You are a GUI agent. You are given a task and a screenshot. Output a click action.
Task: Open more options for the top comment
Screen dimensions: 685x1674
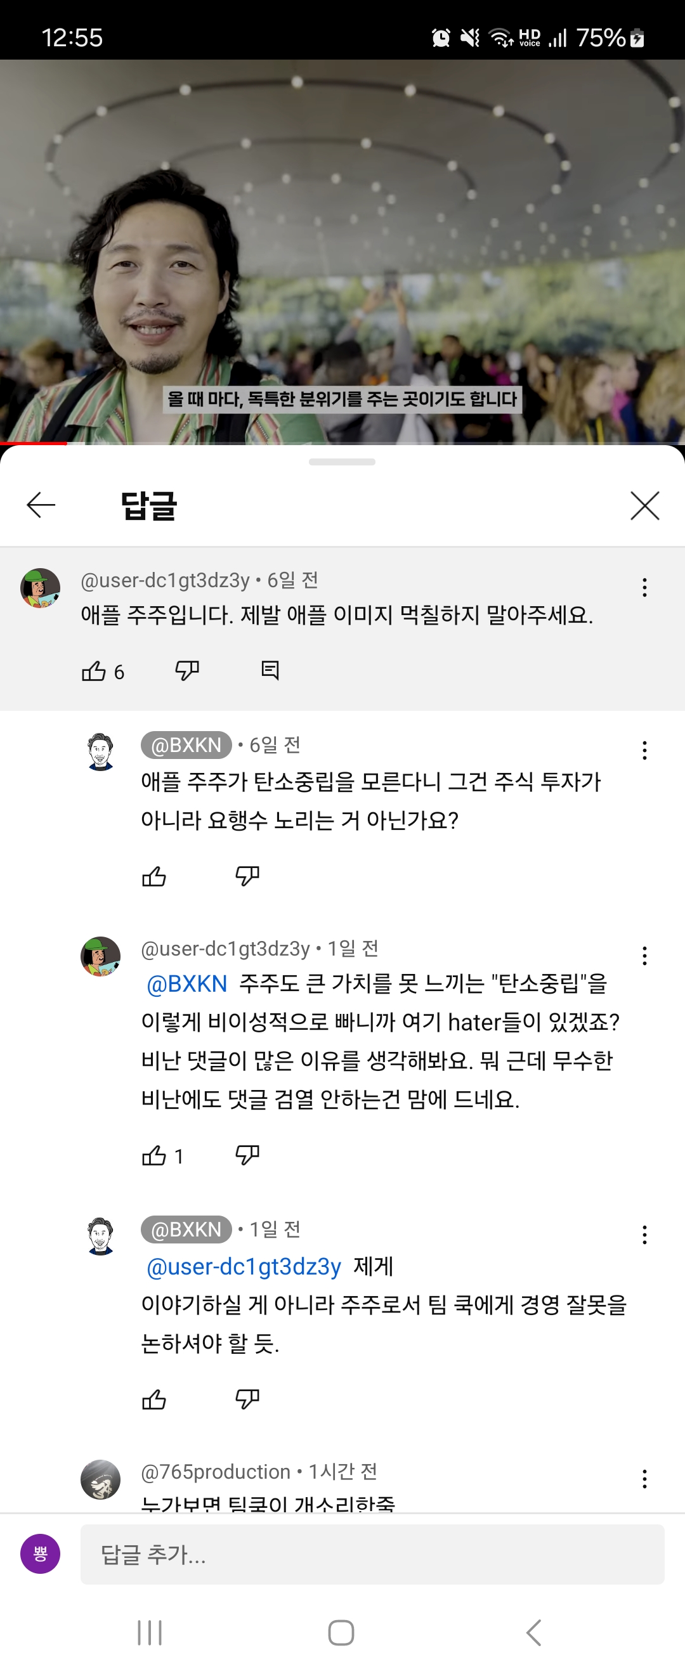644,587
